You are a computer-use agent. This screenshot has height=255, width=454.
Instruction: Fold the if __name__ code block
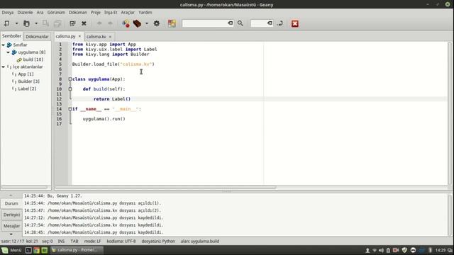[70, 109]
